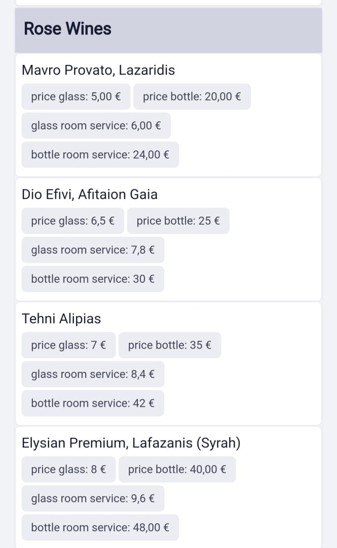Tap Mavro Provato price bottle 20,00 € chip
The width and height of the screenshot is (337, 548).
coord(192,96)
